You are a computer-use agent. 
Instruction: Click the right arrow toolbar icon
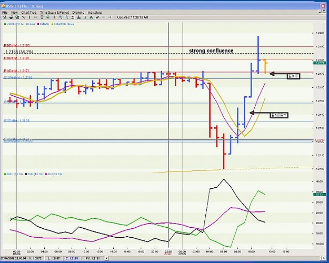(109, 17)
